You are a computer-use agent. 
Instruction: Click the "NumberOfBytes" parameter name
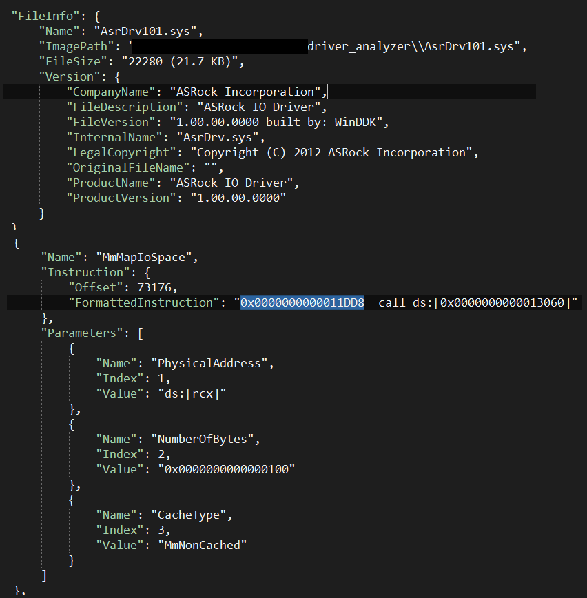coord(202,440)
